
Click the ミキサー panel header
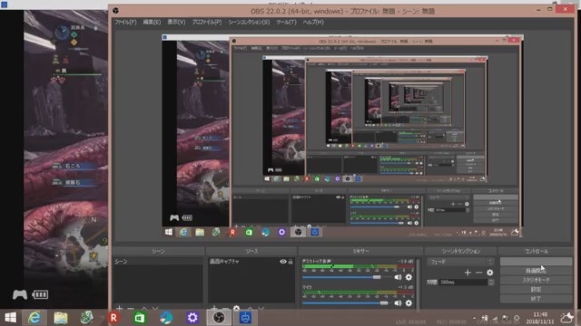(x=360, y=252)
